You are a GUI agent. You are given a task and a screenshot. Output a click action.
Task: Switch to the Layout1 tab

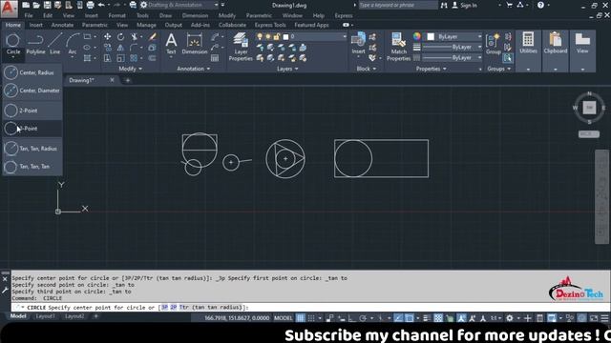coord(45,316)
